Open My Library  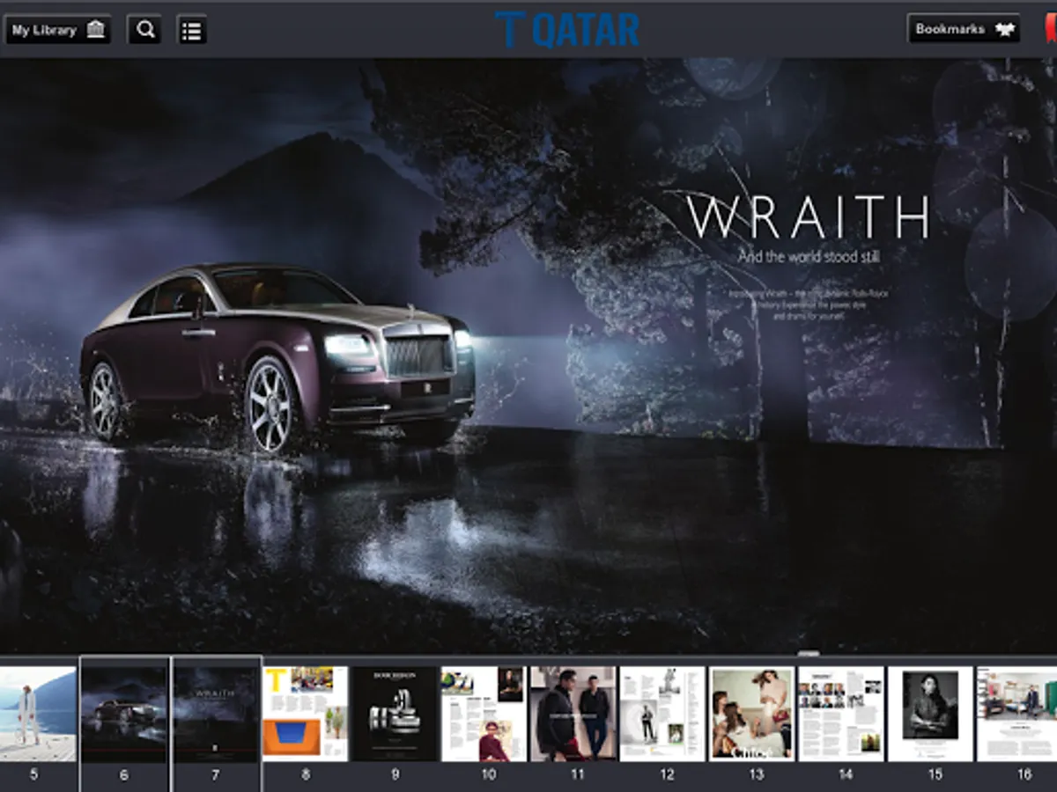click(58, 30)
